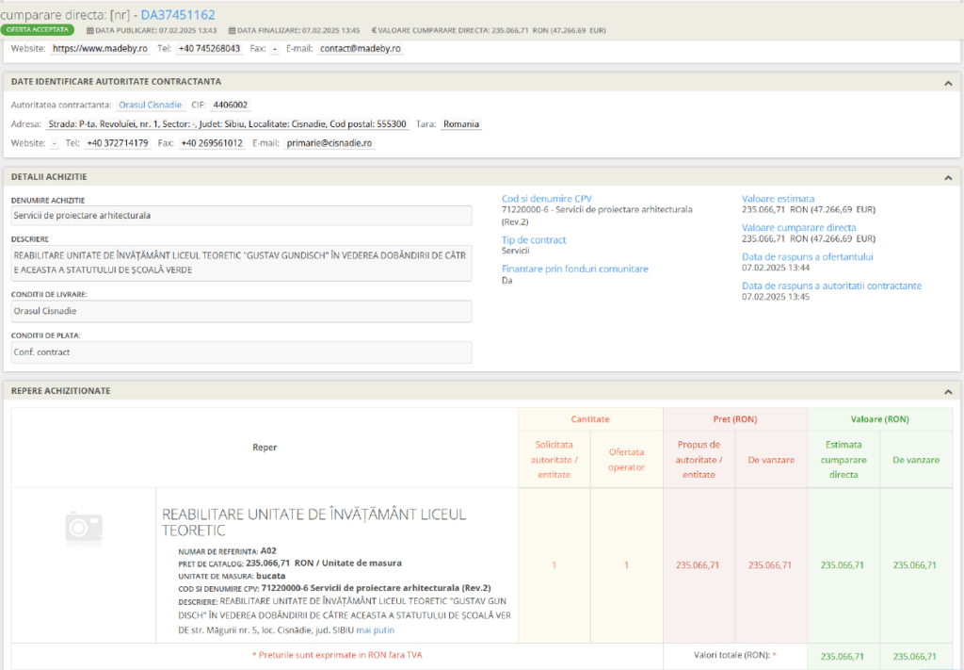
Task: Click into the Denumire achizitie field
Action: point(241,216)
